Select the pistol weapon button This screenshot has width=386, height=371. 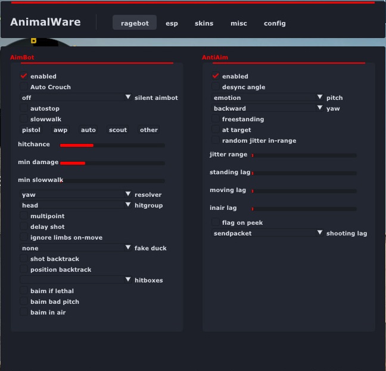(x=31, y=130)
